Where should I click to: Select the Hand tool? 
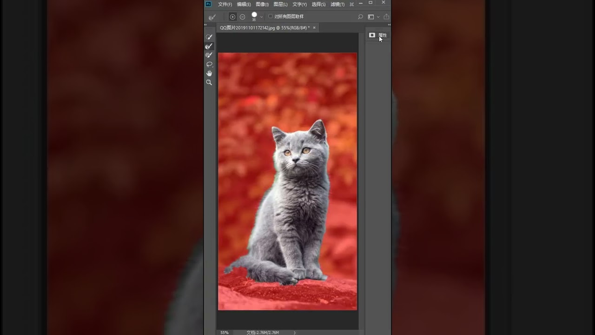[209, 73]
